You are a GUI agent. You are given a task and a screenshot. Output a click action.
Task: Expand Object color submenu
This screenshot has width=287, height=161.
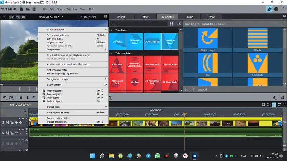tap(73, 107)
